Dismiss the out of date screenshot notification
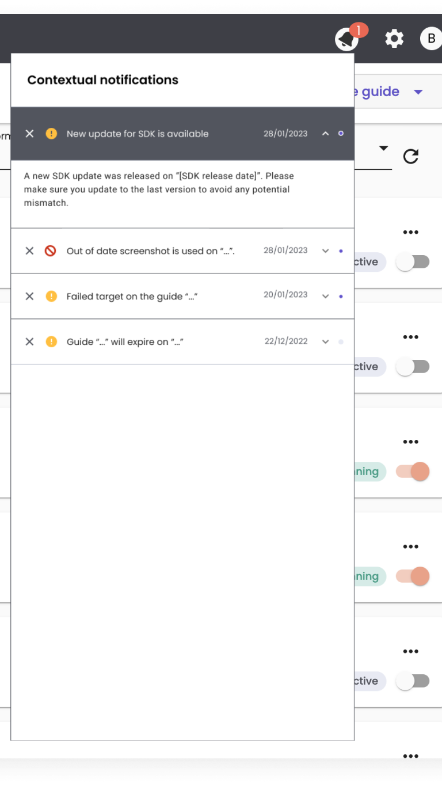Screen dimensions: 442x786 (x=30, y=251)
